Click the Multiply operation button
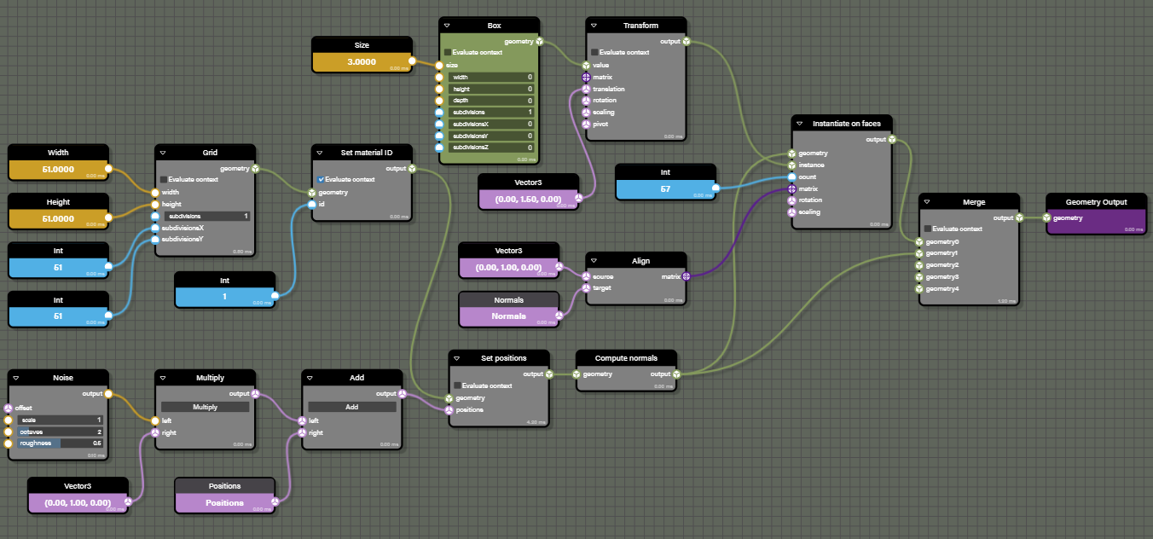Screen dimensions: 1153x539 (x=205, y=407)
